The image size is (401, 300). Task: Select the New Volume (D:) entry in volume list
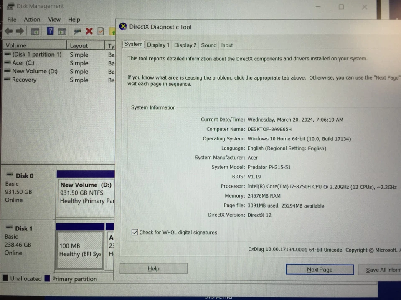[x=35, y=71]
